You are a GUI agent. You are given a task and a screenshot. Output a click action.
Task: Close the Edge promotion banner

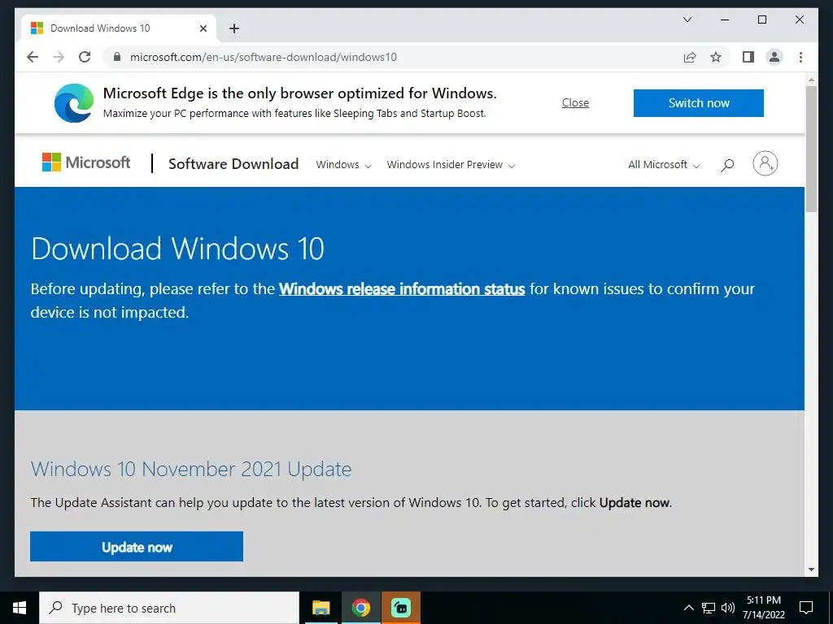click(x=575, y=103)
